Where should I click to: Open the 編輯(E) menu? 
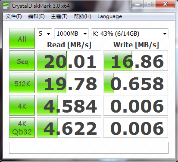pos(37,16)
